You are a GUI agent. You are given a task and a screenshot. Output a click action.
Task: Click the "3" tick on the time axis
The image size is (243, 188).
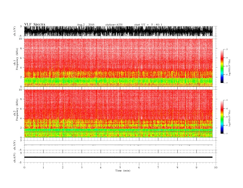click(x=82, y=167)
